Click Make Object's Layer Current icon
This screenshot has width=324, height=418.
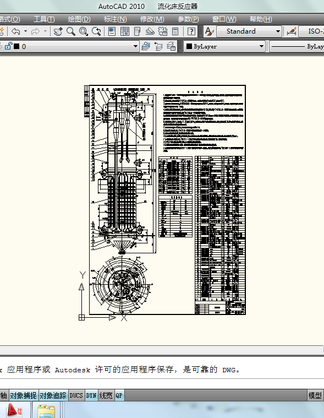(x=146, y=46)
